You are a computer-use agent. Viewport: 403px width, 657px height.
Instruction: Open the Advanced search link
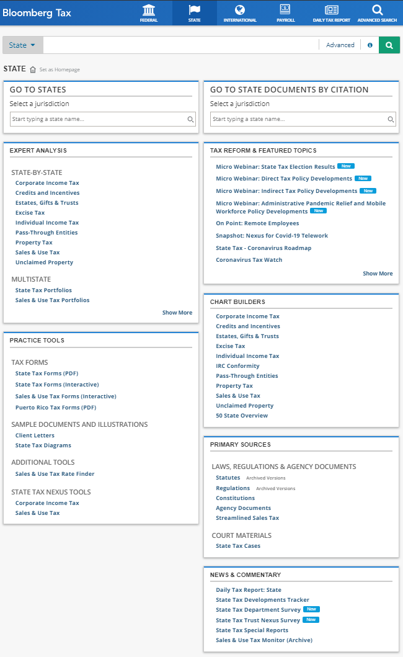coord(340,45)
